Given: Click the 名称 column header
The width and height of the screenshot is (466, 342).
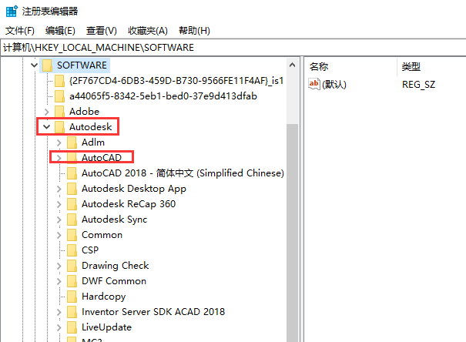Looking at the screenshot, I should [319, 66].
